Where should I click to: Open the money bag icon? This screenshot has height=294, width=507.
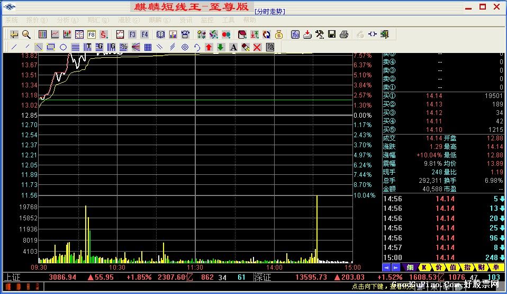click(x=279, y=34)
